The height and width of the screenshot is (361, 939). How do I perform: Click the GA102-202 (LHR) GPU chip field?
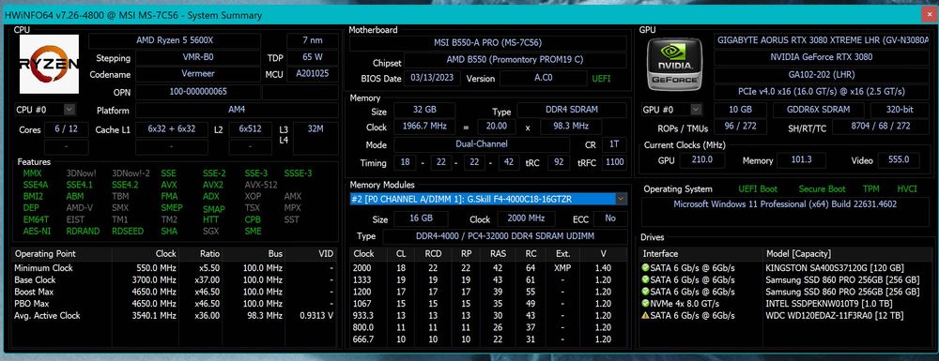point(822,74)
